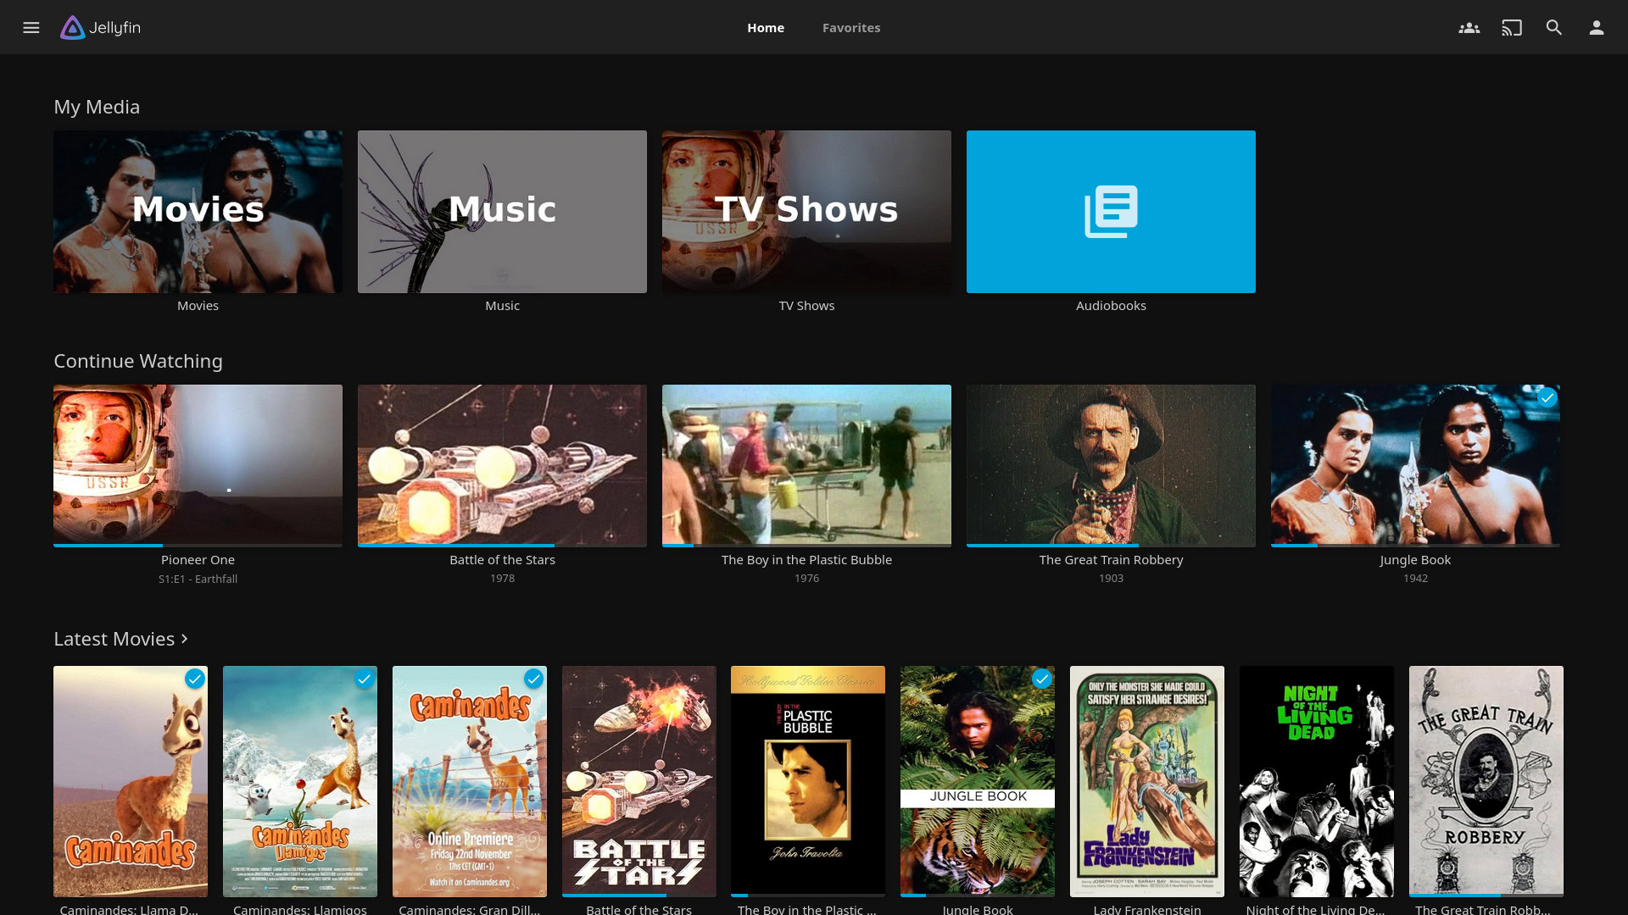
Task: Navigate to the Home tab
Action: coord(765,27)
